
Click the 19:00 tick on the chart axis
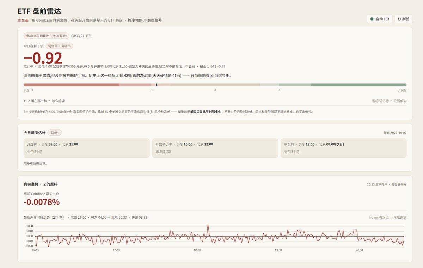click(278, 250)
